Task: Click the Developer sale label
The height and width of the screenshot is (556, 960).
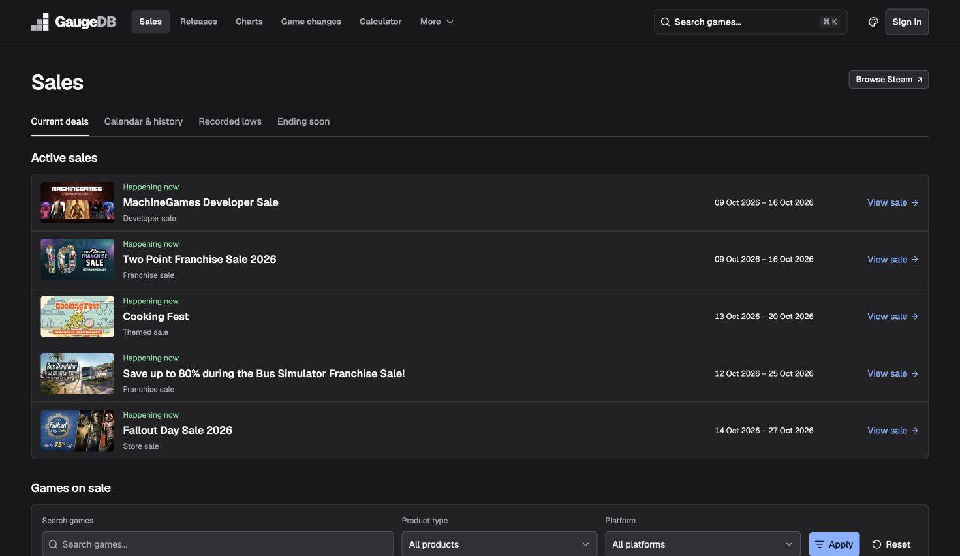Action: click(x=149, y=219)
